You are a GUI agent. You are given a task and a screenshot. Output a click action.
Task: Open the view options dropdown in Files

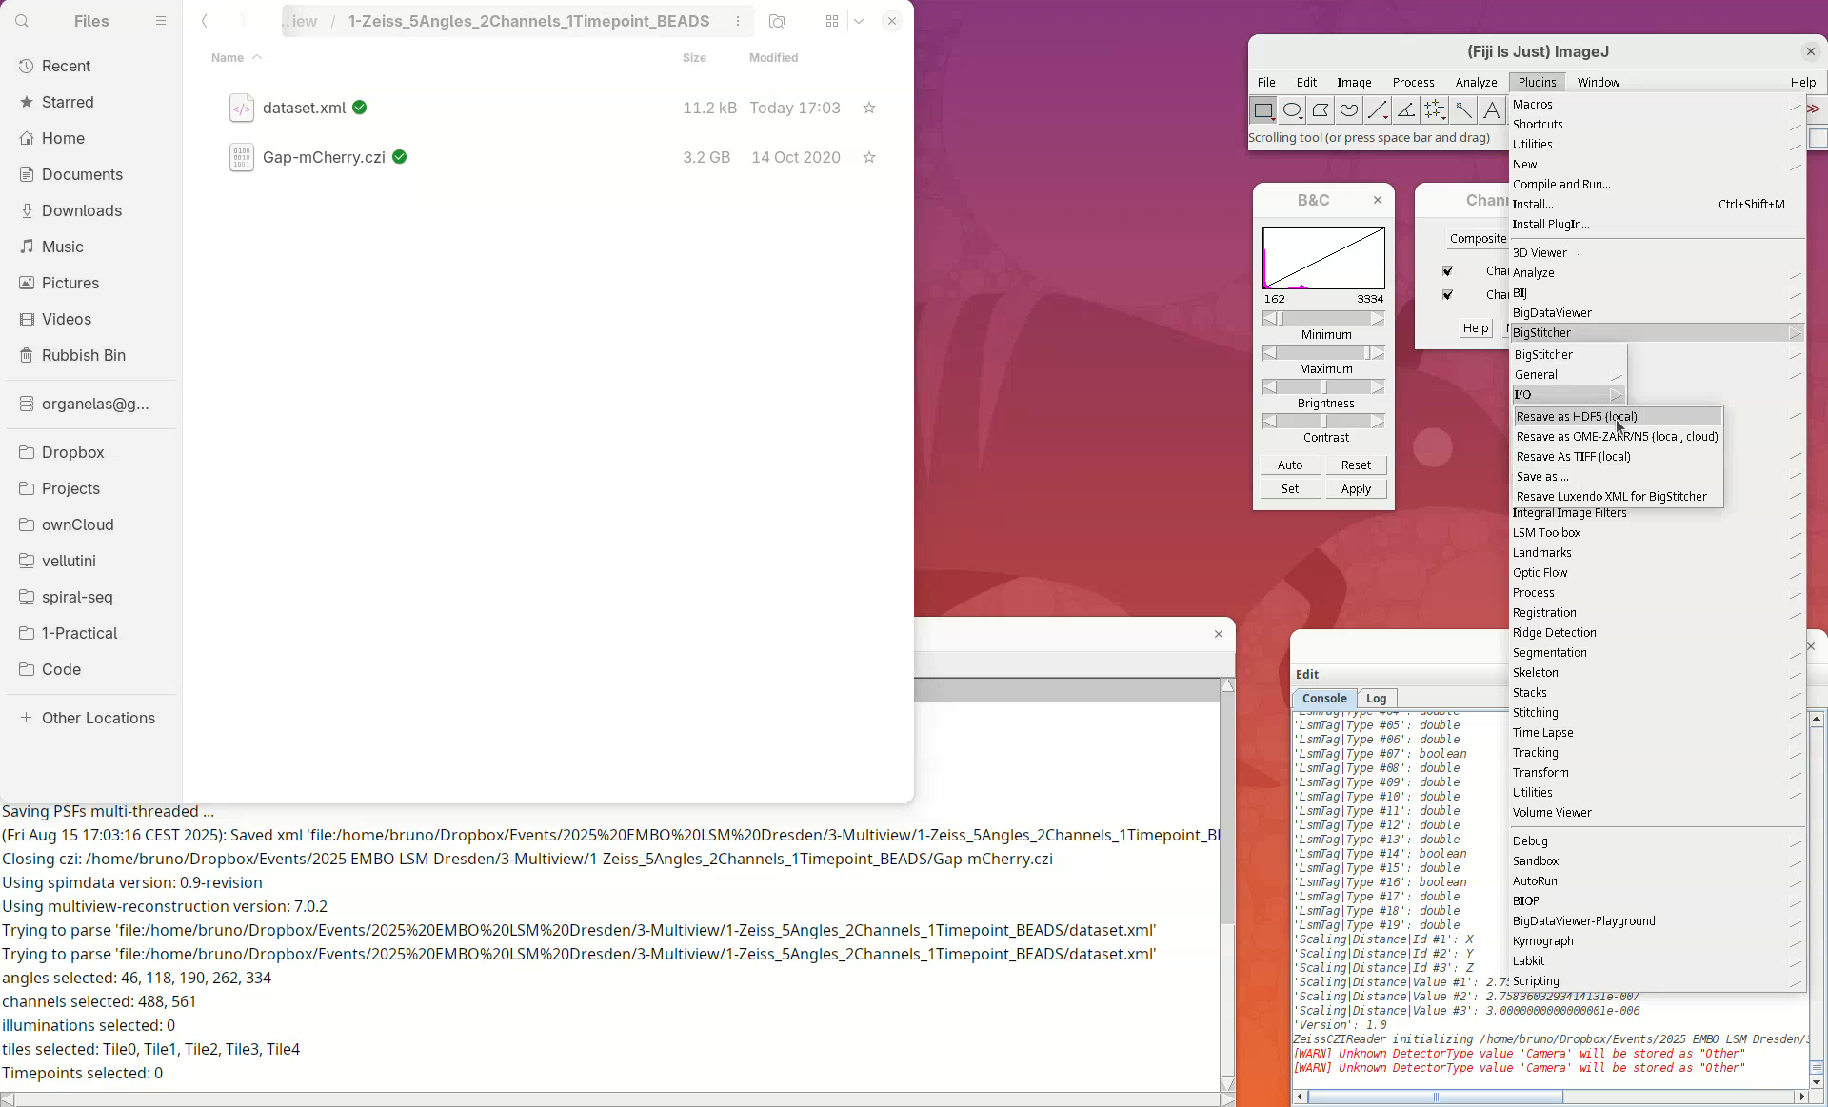click(x=859, y=21)
